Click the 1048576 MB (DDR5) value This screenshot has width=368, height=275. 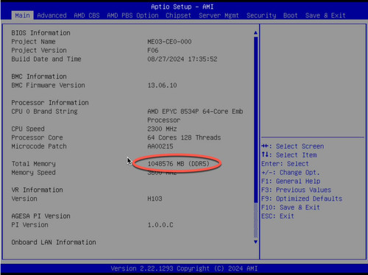point(178,164)
